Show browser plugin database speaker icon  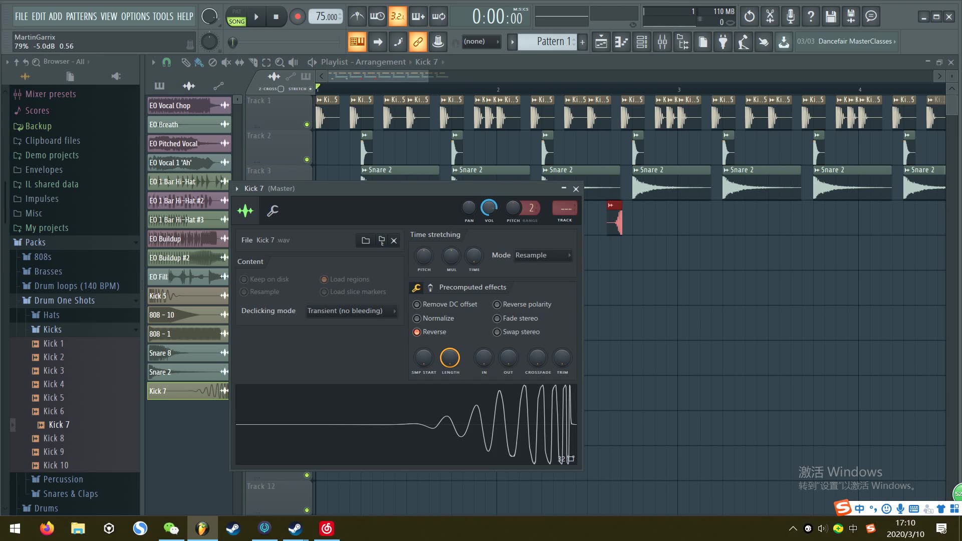point(116,77)
